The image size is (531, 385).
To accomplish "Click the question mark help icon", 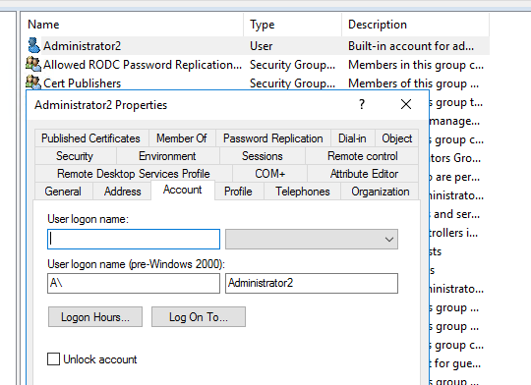I will click(x=362, y=104).
